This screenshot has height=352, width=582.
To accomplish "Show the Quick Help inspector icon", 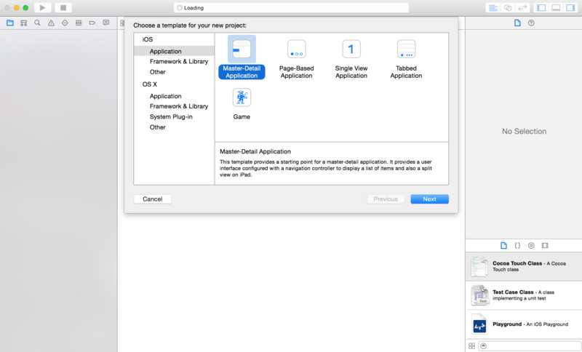I will click(531, 23).
